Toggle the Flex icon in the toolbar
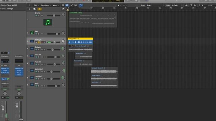This screenshot has width=216, height=121. click(x=76, y=5)
